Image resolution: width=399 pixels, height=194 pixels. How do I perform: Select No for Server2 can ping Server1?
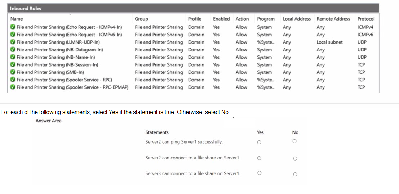point(294,141)
